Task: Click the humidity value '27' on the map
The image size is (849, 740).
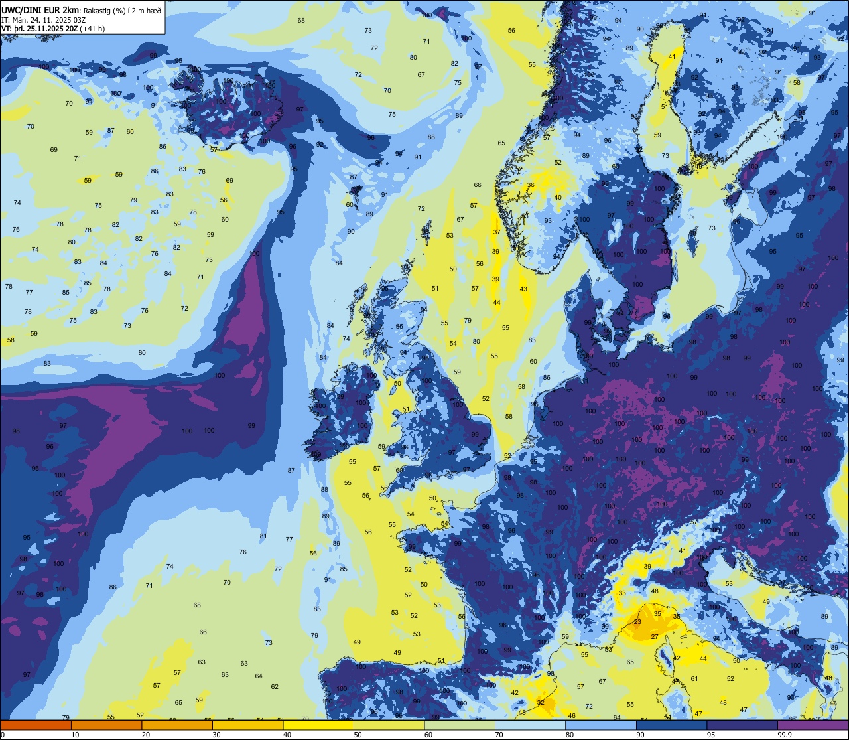Action: click(654, 637)
